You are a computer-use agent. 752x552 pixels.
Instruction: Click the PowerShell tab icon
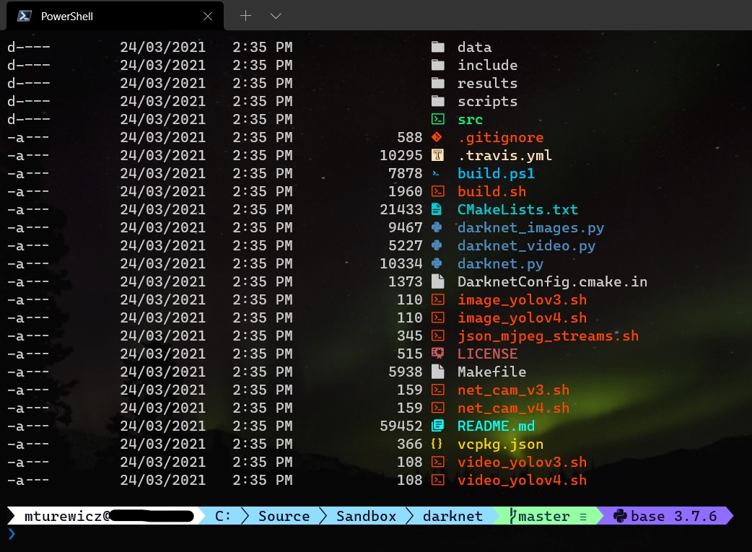24,17
